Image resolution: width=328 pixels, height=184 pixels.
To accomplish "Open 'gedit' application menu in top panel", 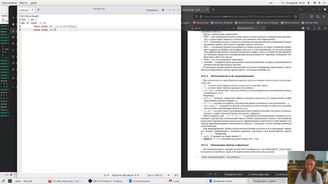I will click(x=34, y=3).
